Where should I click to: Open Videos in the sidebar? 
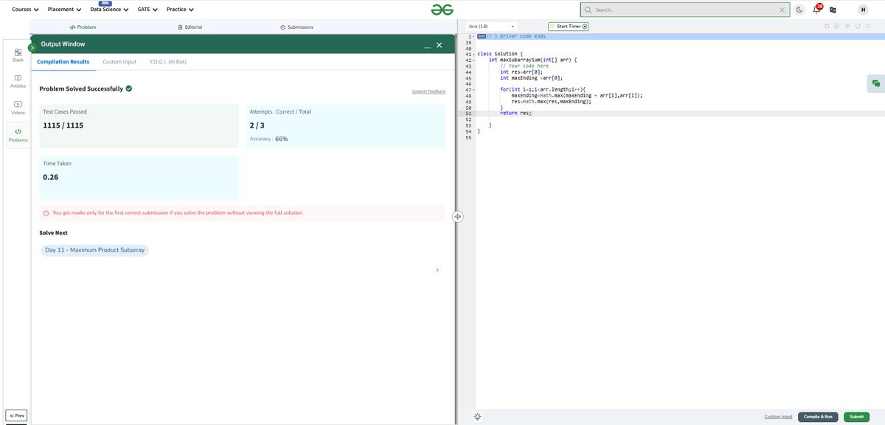(x=18, y=108)
